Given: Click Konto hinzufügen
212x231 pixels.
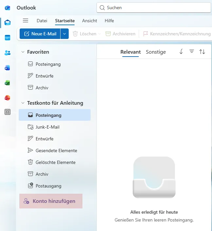Looking at the screenshot, I should (51, 201).
